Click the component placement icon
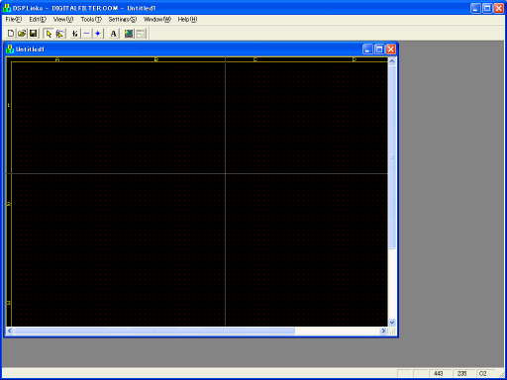This screenshot has height=380, width=507. pyautogui.click(x=75, y=34)
